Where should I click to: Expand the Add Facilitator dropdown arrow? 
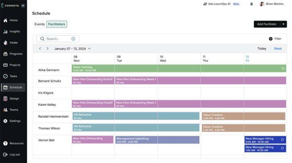click(x=283, y=24)
